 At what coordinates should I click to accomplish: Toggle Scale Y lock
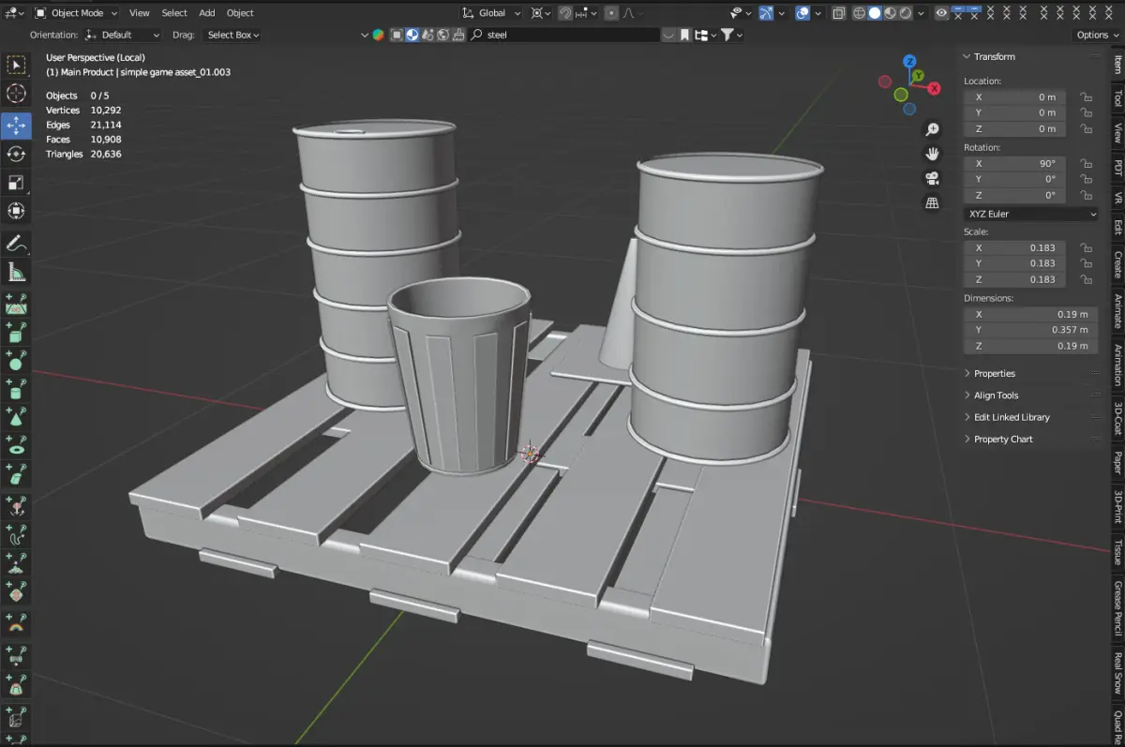[1086, 263]
